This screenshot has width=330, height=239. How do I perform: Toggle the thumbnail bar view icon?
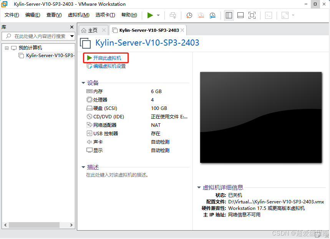[x=240, y=15]
